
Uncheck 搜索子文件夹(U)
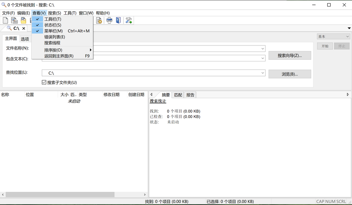pyautogui.click(x=44, y=82)
